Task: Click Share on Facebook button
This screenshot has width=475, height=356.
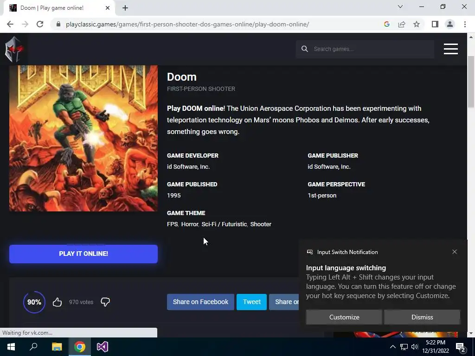Action: click(200, 302)
